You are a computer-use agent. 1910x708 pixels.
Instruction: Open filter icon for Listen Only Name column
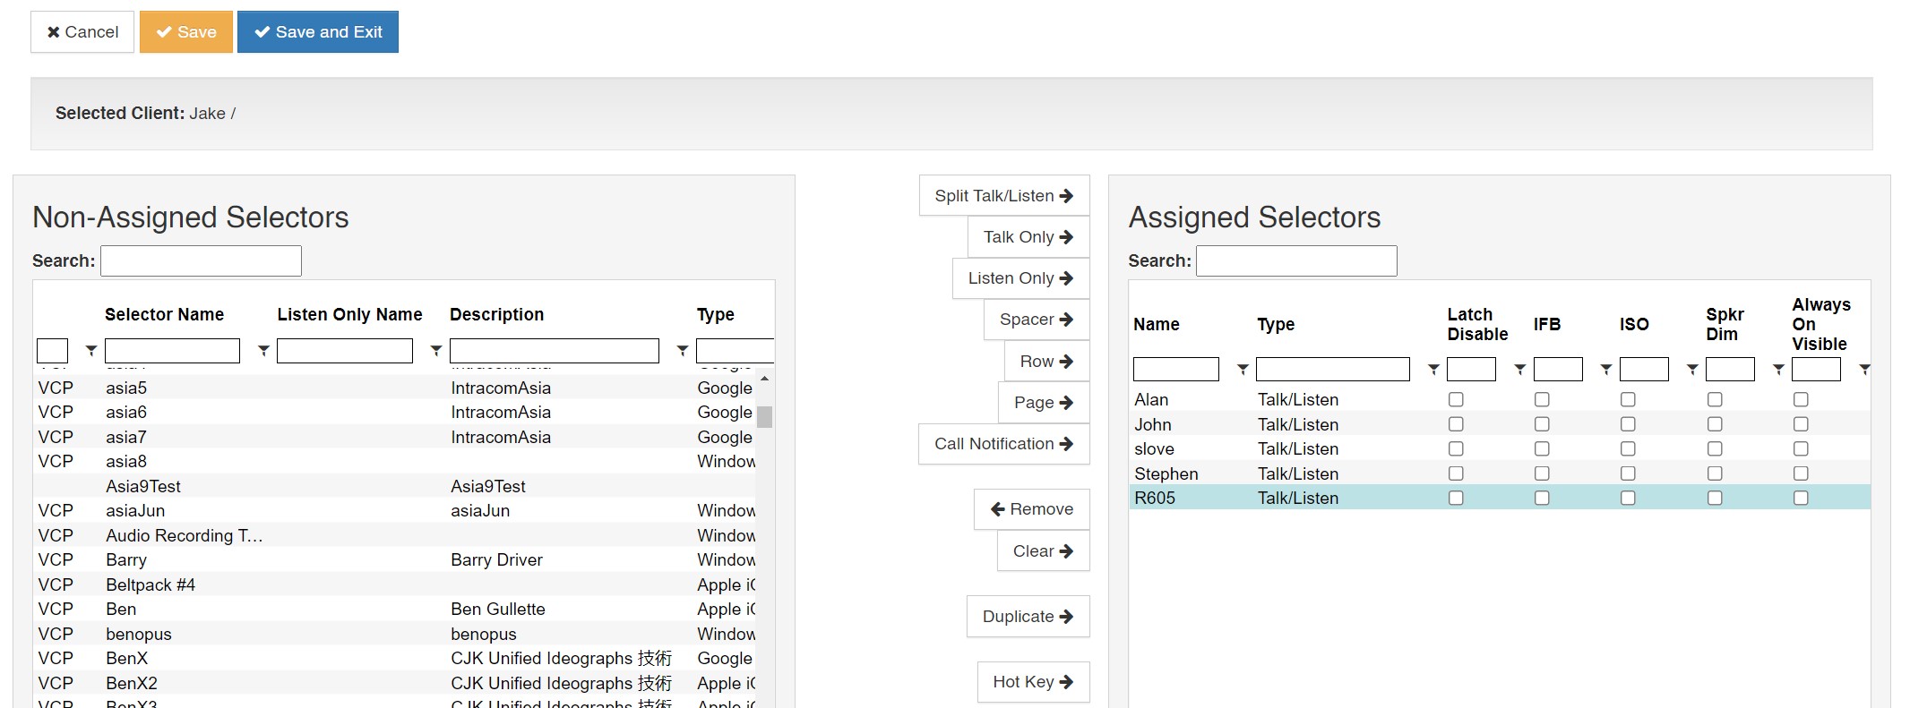(x=436, y=351)
